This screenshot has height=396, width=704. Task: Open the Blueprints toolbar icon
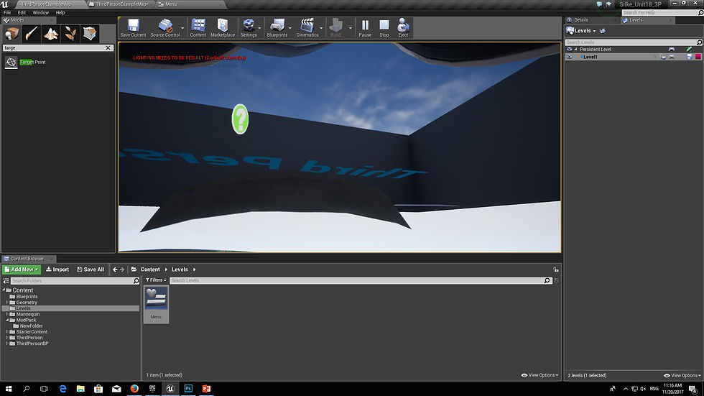click(x=277, y=28)
